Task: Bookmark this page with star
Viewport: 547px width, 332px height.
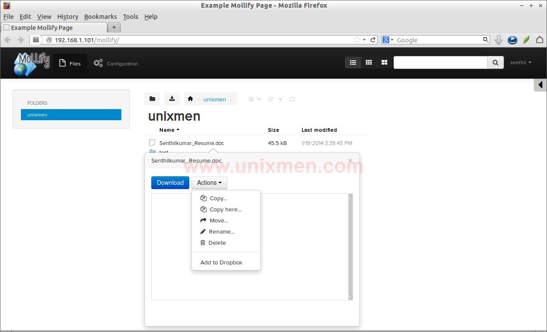Action: point(357,40)
